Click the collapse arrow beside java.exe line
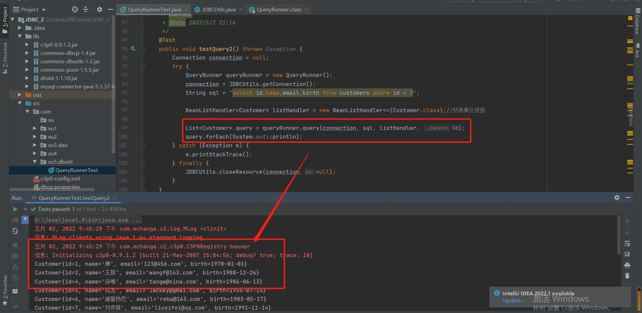 [x=25, y=220]
